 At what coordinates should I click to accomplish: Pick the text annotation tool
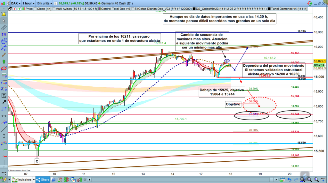click(4, 95)
